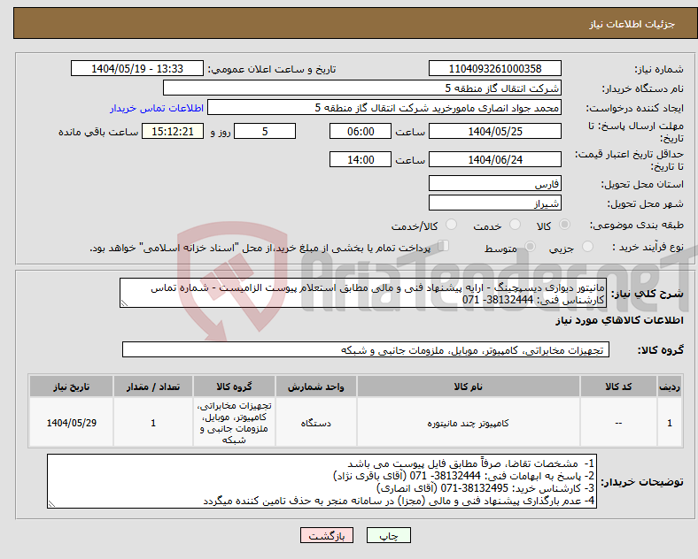Click the بازگشت back button
The width and height of the screenshot is (698, 559).
(327, 535)
